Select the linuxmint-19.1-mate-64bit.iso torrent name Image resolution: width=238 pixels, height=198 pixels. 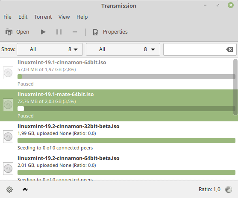[56, 94]
